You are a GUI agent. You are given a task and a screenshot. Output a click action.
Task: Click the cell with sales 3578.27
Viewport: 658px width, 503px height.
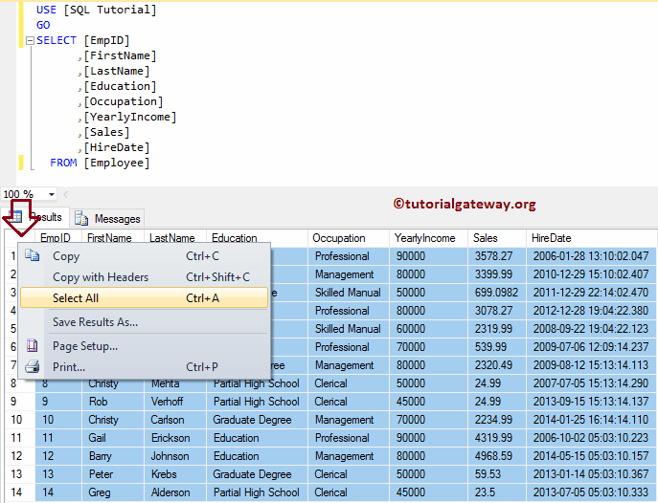(497, 256)
